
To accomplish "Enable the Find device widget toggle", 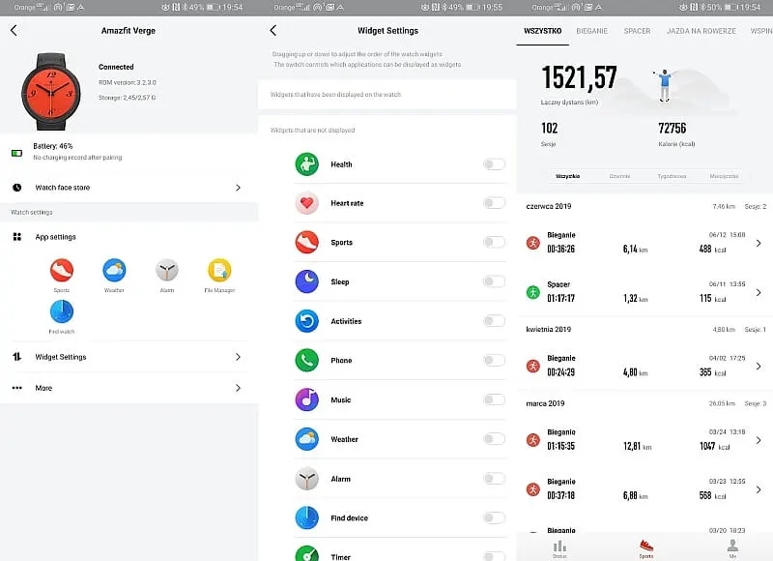I will pos(494,517).
